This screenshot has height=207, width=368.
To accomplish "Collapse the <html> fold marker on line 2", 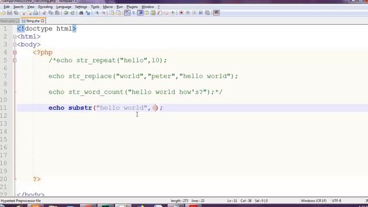I will coord(15,37).
